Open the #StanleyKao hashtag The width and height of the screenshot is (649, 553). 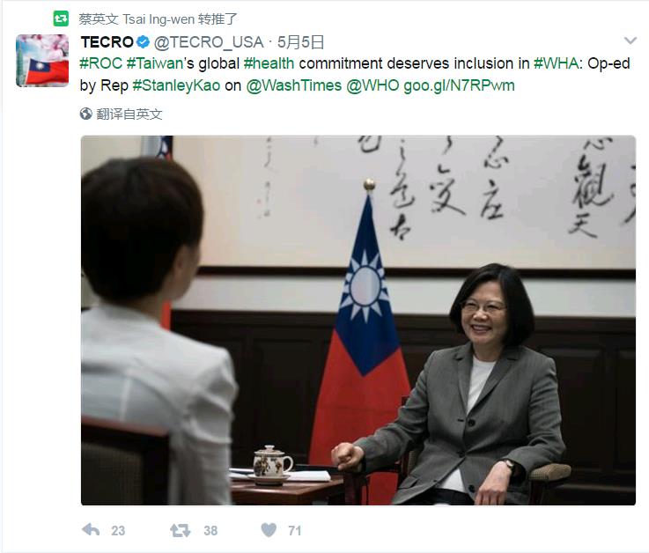[176, 85]
